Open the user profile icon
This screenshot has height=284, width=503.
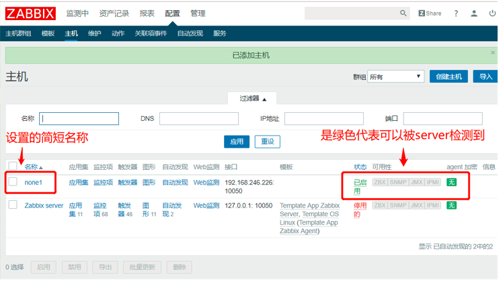[474, 13]
